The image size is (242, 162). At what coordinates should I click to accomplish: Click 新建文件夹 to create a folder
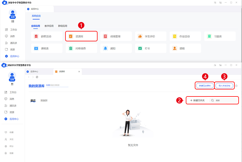pos(198,100)
